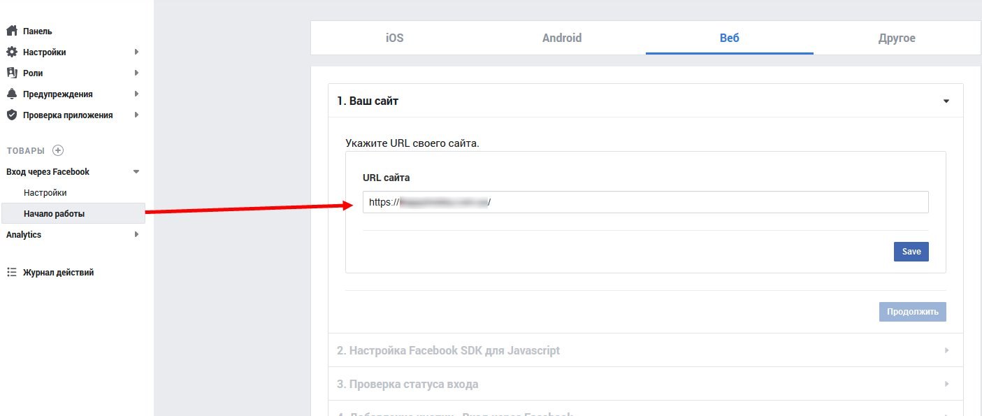Open 3. Проверка статуса входа heading

pos(407,384)
